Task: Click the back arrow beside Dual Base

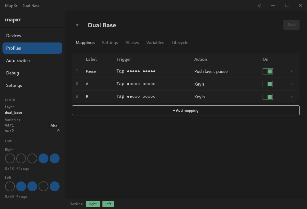Action: (77, 25)
